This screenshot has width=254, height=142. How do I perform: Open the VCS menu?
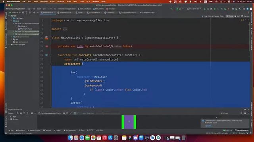click(88, 2)
